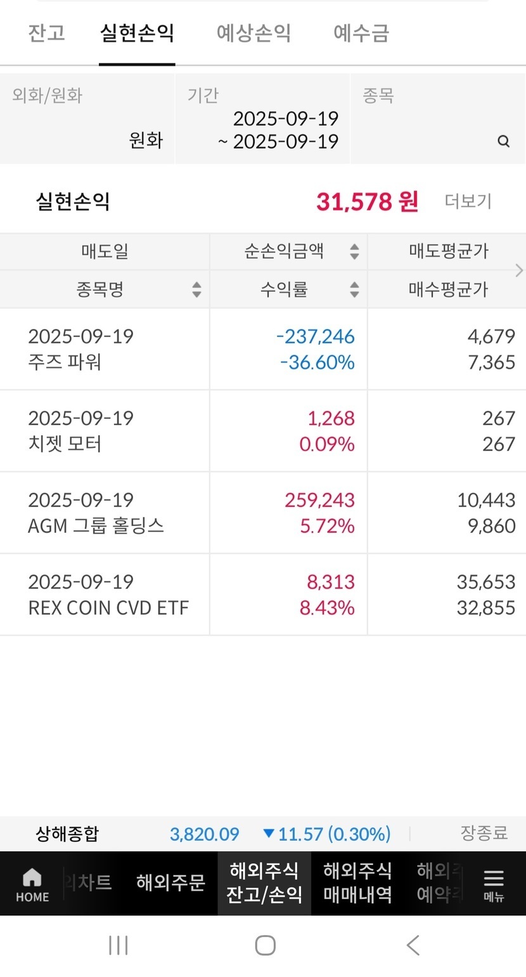
Task: Open the hamburger 메뉴 icon
Action: (x=493, y=883)
